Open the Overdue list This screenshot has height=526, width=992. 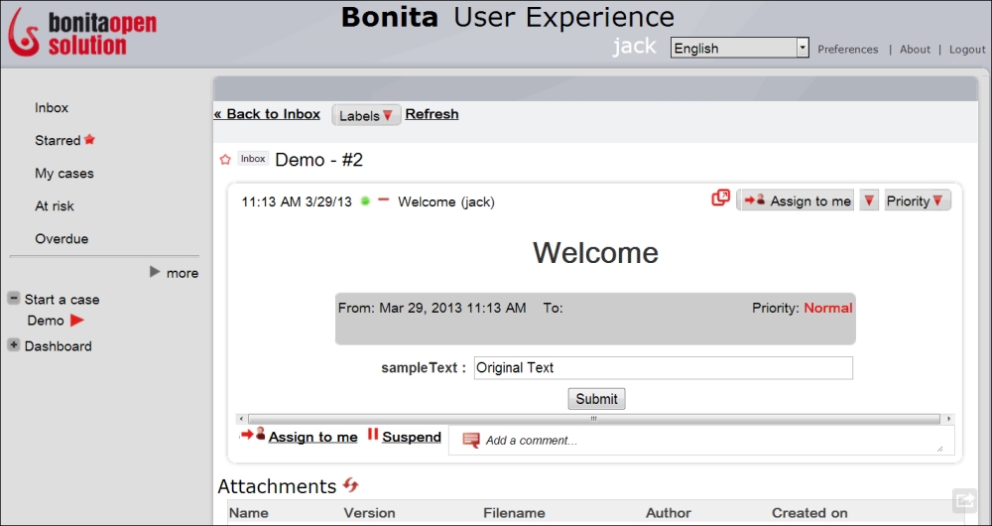(x=62, y=239)
